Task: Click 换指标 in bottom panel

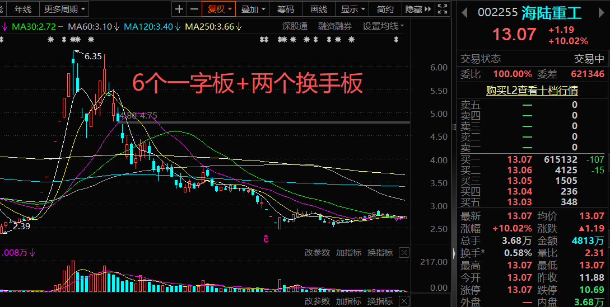Action: pos(380,301)
